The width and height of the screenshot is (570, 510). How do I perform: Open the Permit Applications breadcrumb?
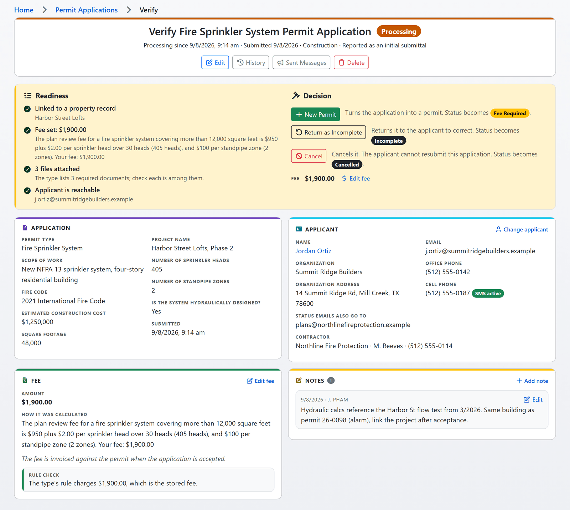[x=86, y=10]
